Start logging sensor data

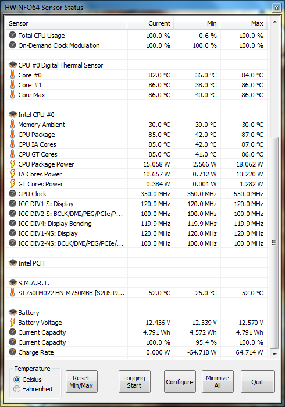(134, 381)
